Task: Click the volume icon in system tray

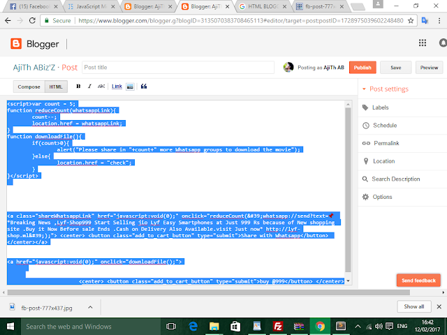Action: [379, 327]
